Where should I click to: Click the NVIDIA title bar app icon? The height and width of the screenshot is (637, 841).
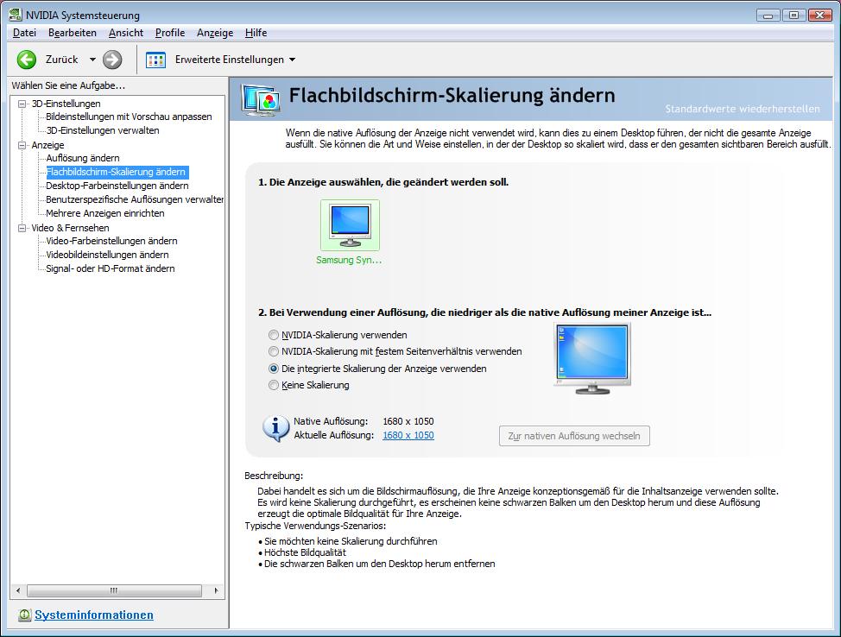pos(15,15)
